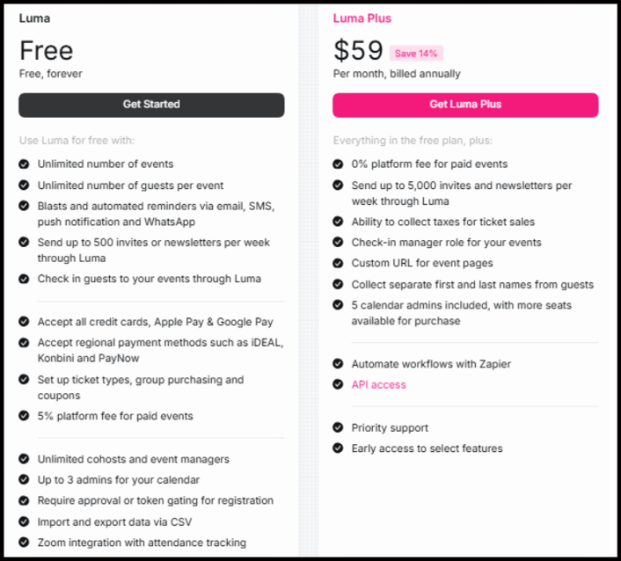Click checkmark icon beside Zoom integration with attendance tracking
Image resolution: width=621 pixels, height=561 pixels.
pyautogui.click(x=24, y=543)
